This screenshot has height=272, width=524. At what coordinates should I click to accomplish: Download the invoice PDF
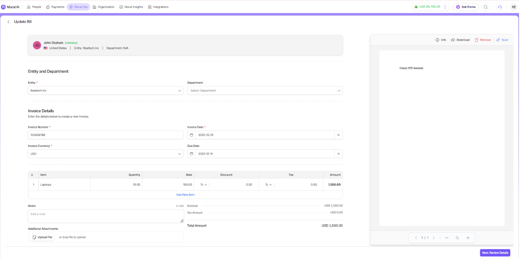coord(460,40)
